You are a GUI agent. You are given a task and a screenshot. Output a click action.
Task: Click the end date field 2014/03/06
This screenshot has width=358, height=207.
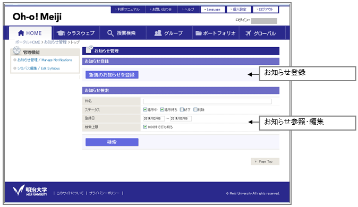click(181, 118)
